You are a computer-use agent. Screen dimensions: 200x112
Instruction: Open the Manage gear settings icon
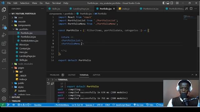4,98
